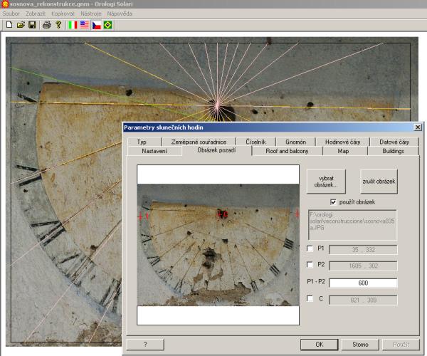Cancel with the Storno button

pos(360,345)
